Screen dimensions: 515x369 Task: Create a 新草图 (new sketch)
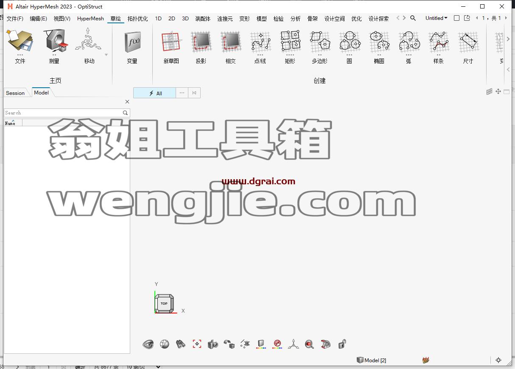(x=171, y=42)
